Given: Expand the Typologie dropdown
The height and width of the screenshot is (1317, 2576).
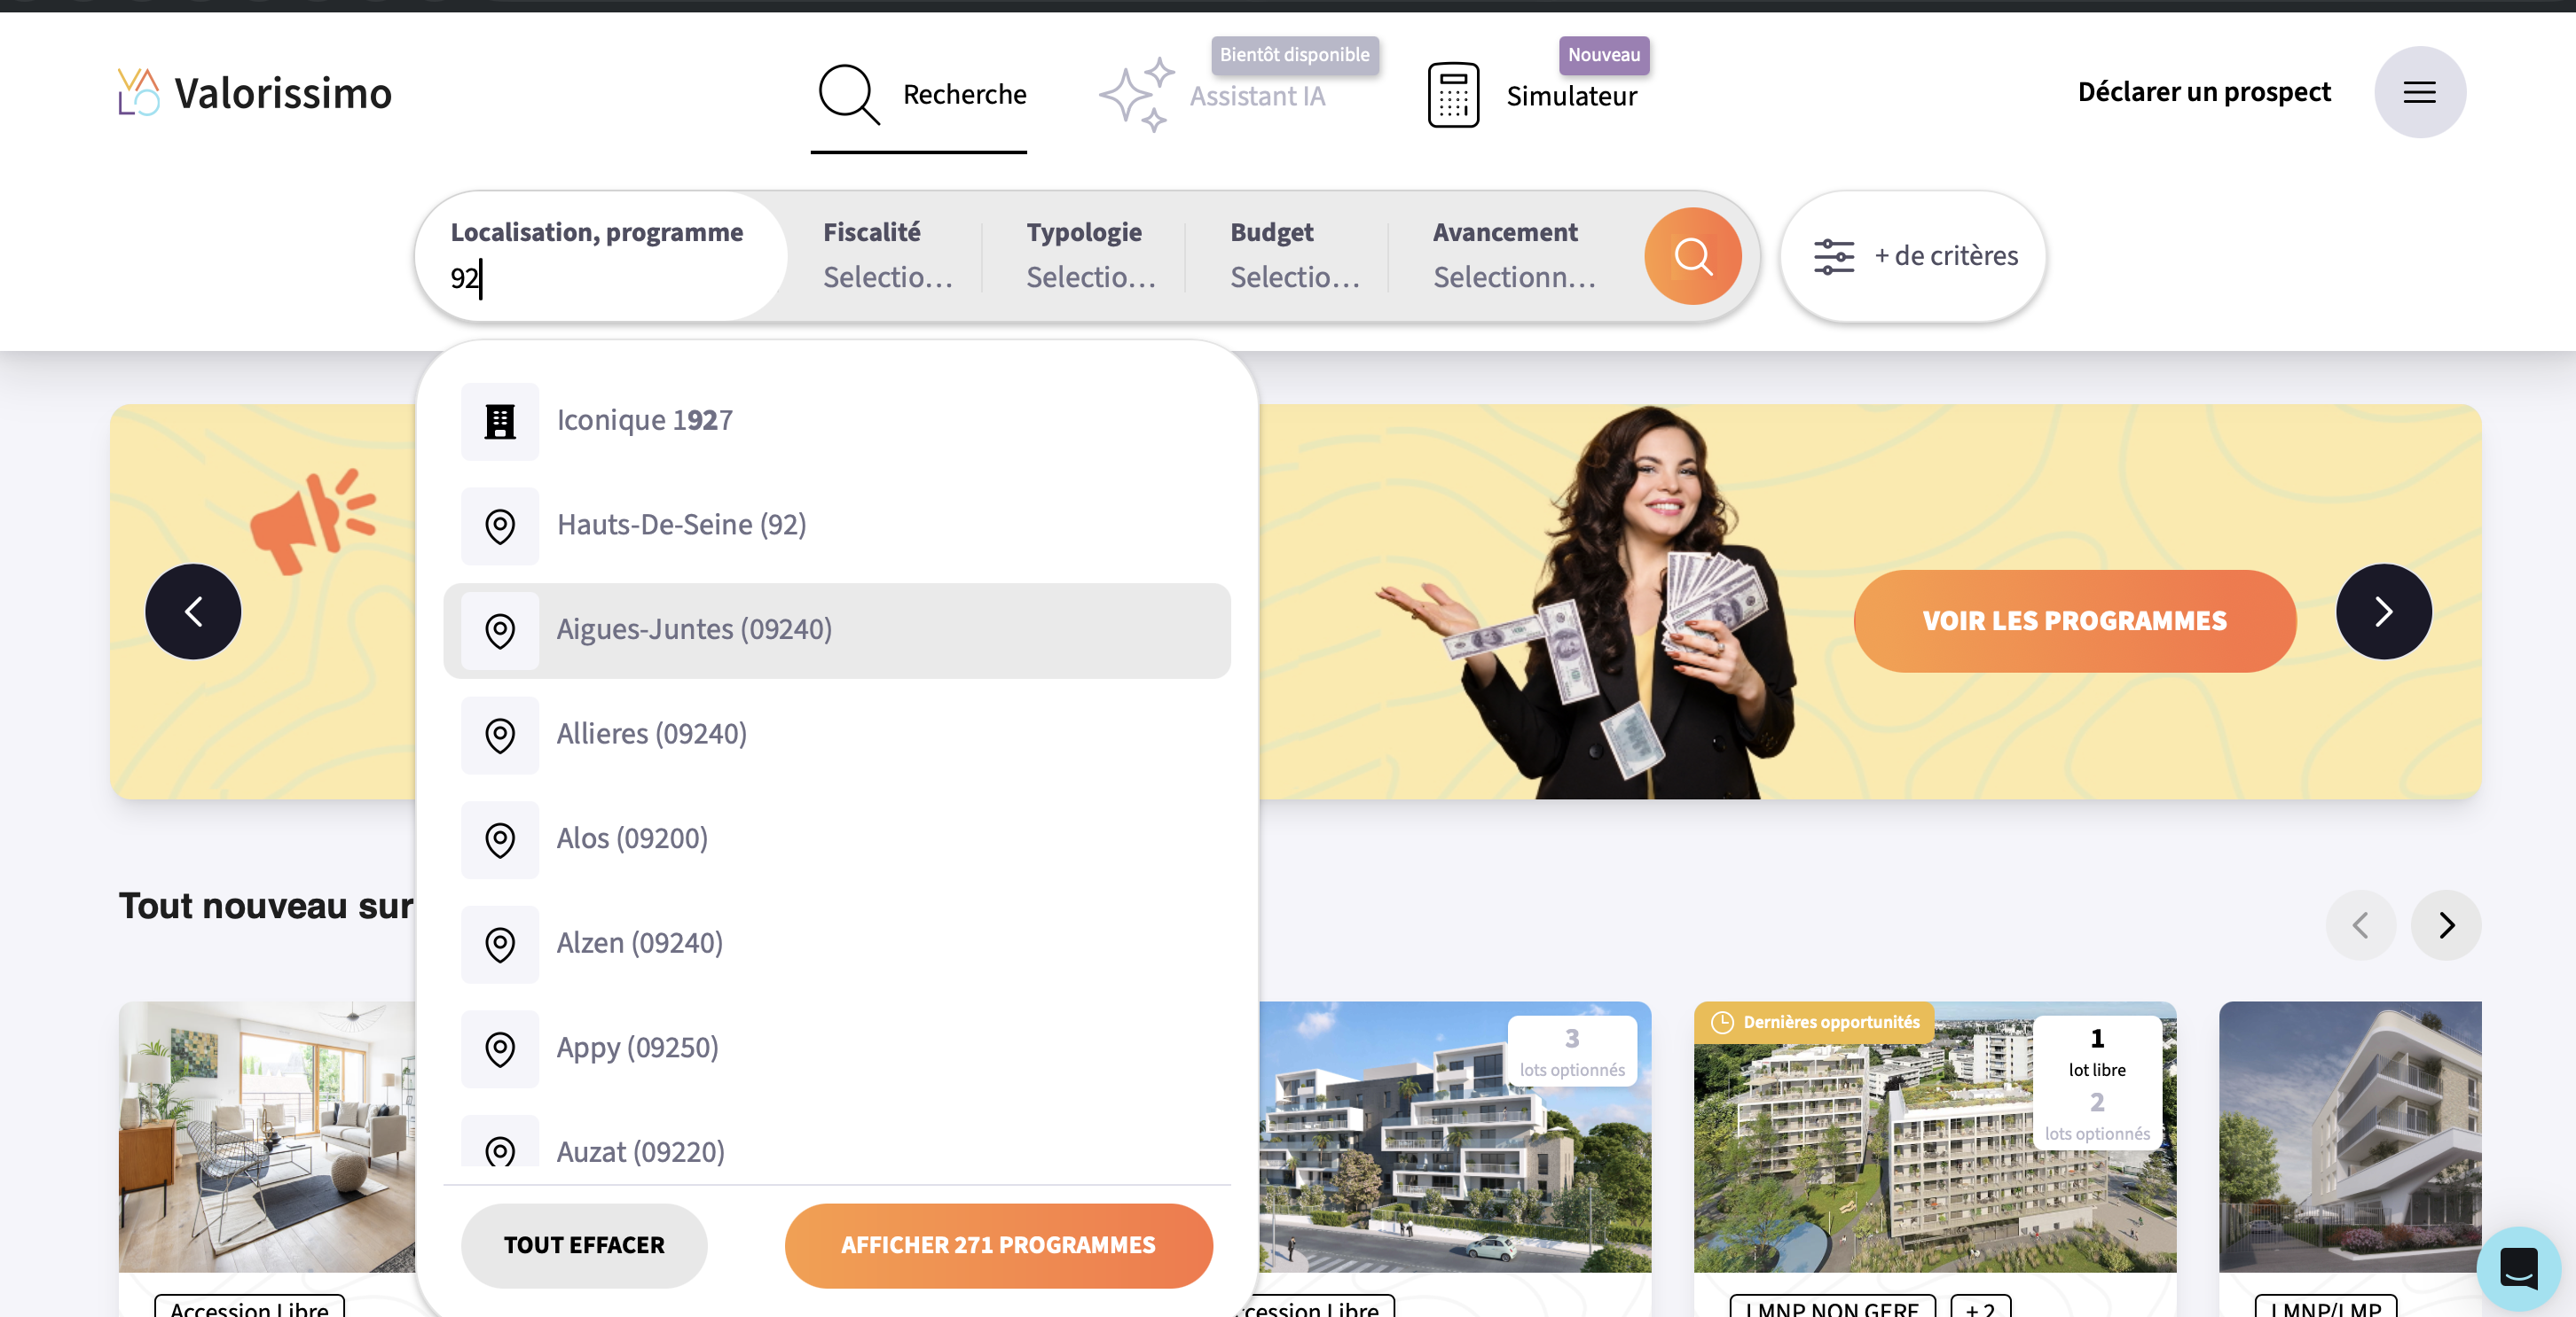Looking at the screenshot, I should (1089, 256).
